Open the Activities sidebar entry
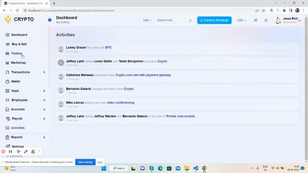The height and width of the screenshot is (173, 308). (18, 128)
